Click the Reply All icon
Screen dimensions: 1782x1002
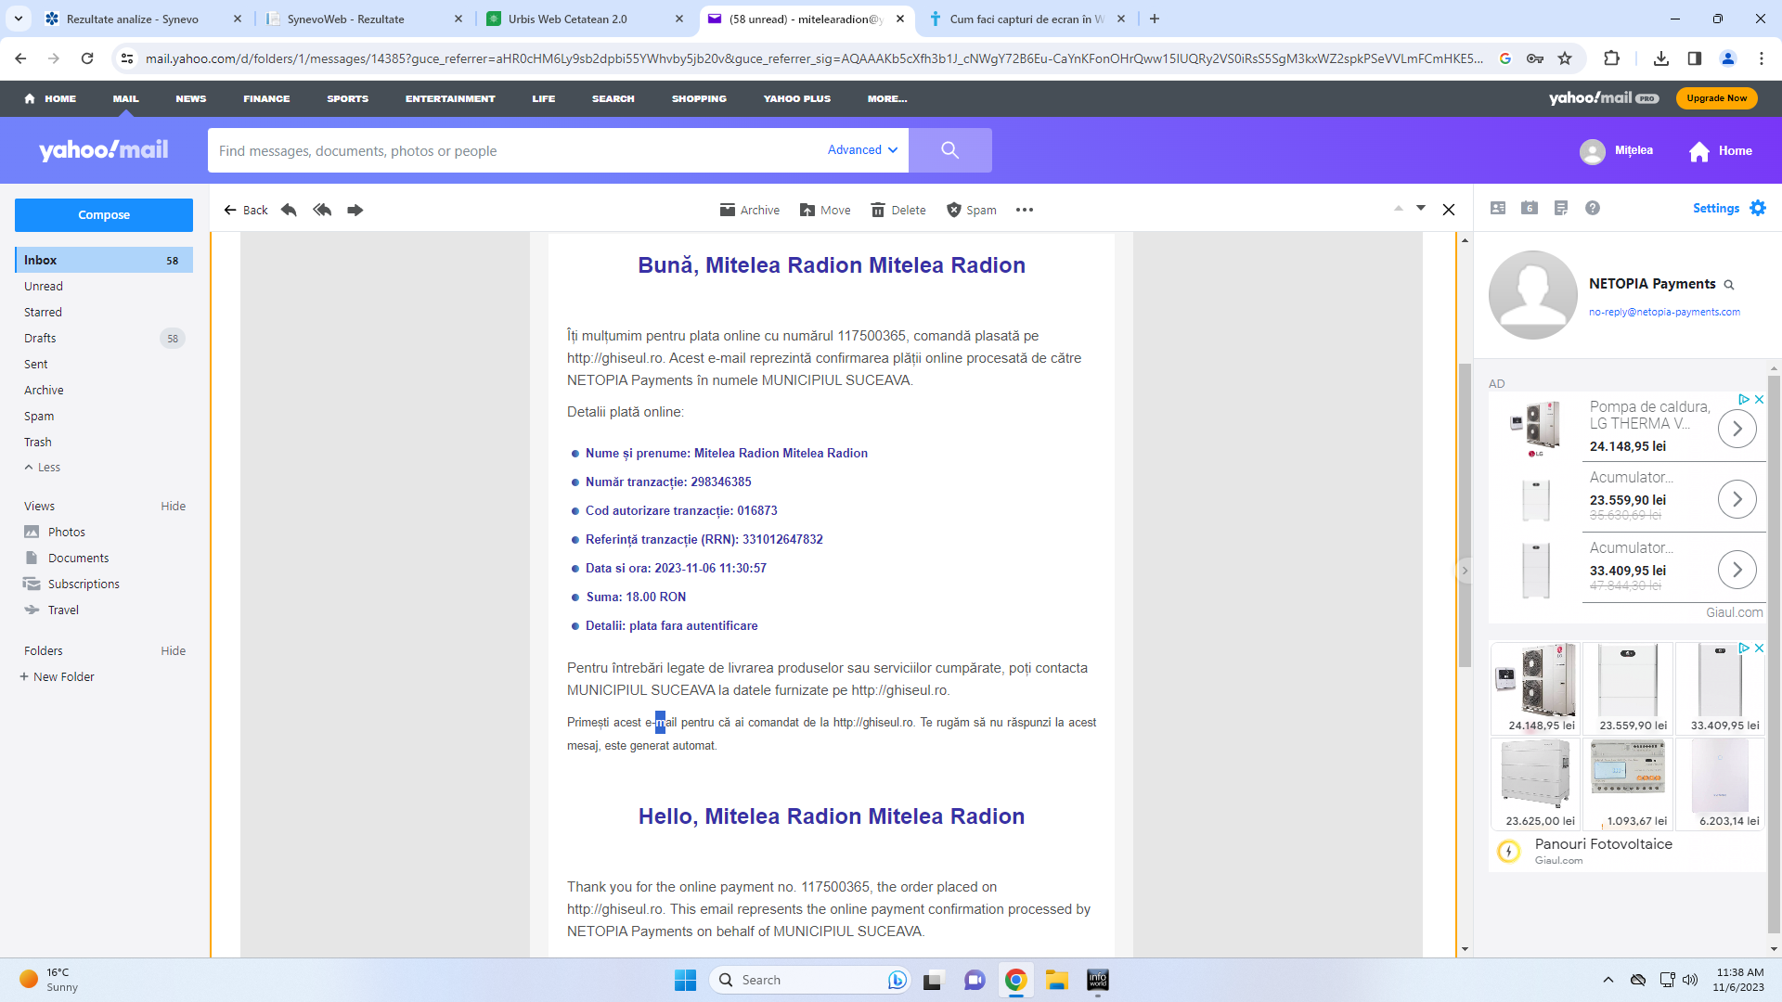pyautogui.click(x=322, y=211)
